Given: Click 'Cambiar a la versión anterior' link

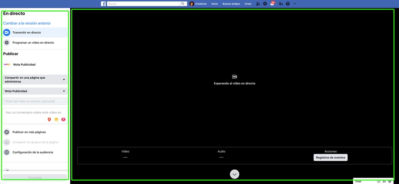Looking at the screenshot, I should tap(27, 23).
